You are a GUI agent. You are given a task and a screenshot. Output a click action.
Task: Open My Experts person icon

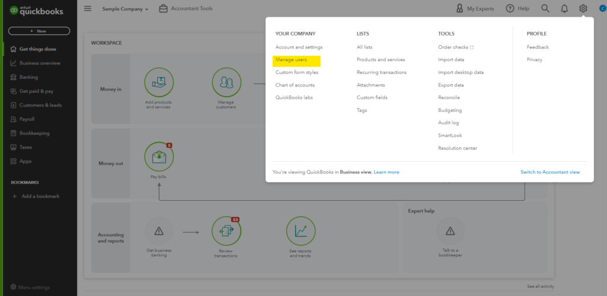pyautogui.click(x=459, y=8)
